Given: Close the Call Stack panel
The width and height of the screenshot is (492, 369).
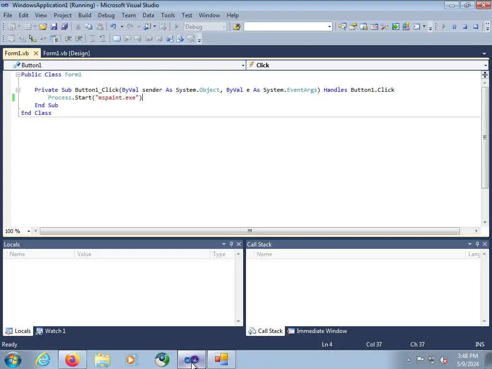Looking at the screenshot, I should [x=485, y=244].
